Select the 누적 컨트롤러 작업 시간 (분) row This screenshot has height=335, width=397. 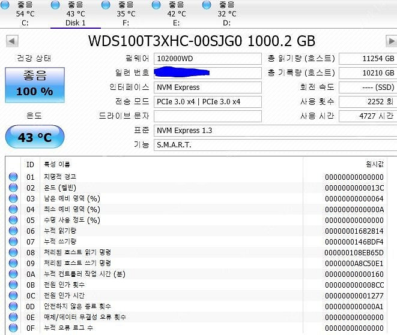coord(195,274)
